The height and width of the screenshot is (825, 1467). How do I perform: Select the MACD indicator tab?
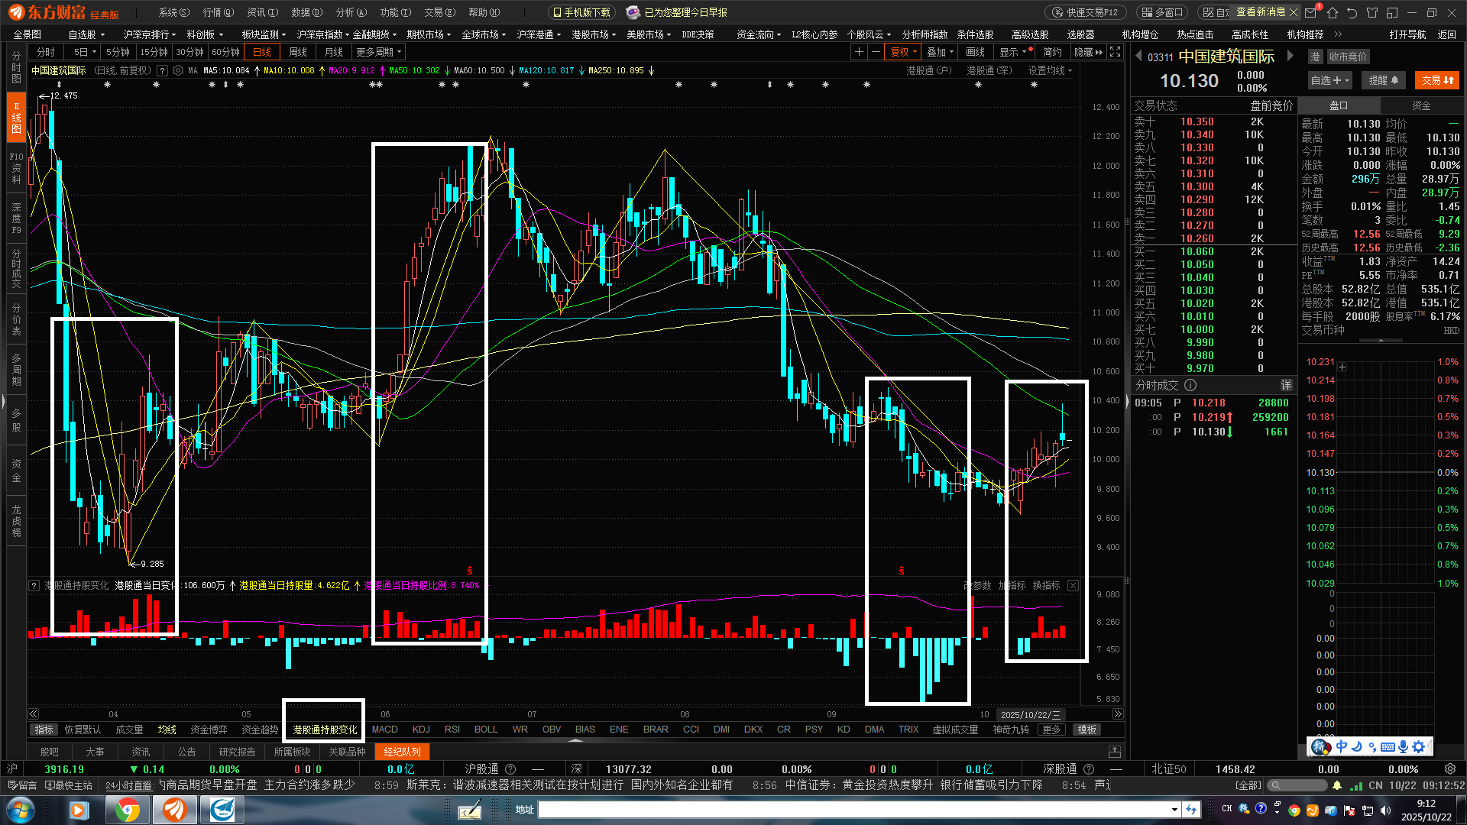384,730
